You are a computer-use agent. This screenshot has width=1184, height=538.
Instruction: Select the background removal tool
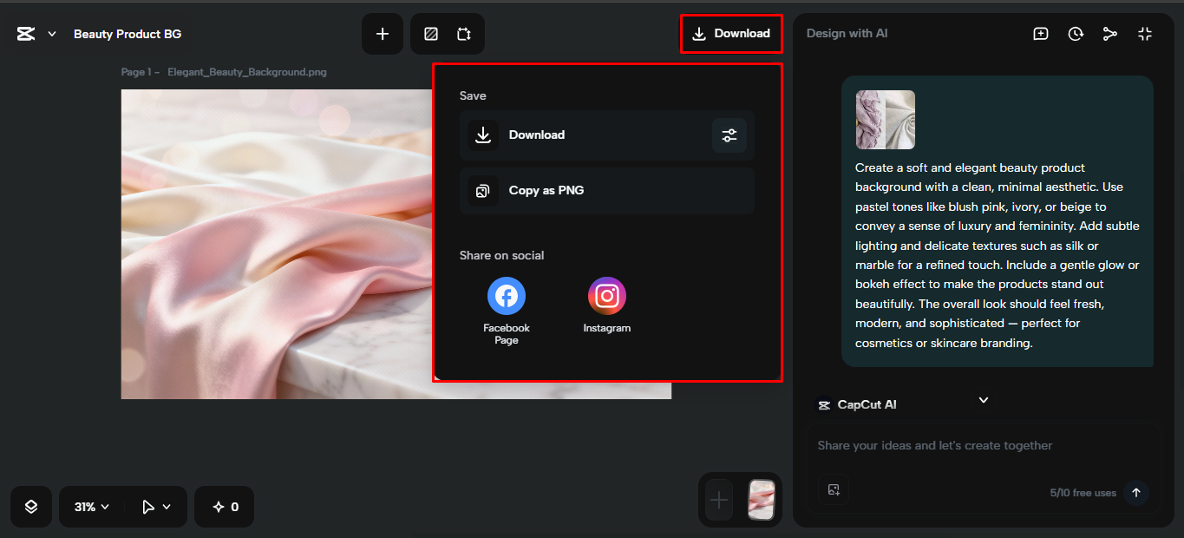[x=430, y=33]
